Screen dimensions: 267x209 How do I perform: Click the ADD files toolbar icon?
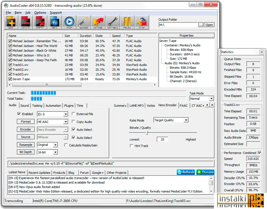(11, 23)
